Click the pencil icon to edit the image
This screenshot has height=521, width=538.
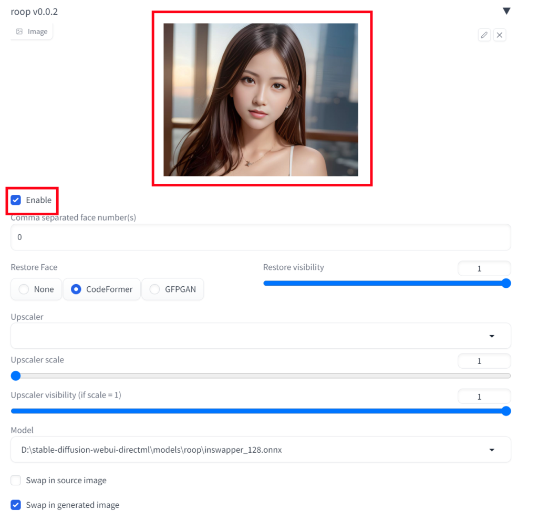click(484, 35)
